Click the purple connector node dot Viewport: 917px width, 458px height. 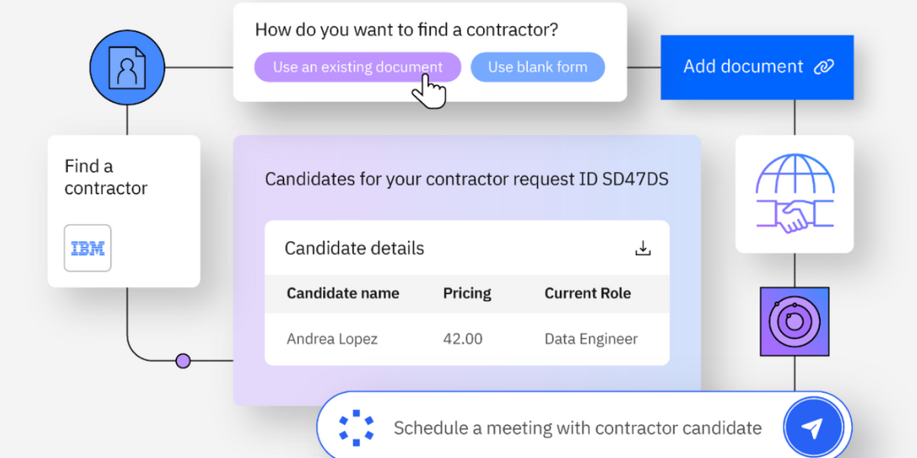pos(183,360)
